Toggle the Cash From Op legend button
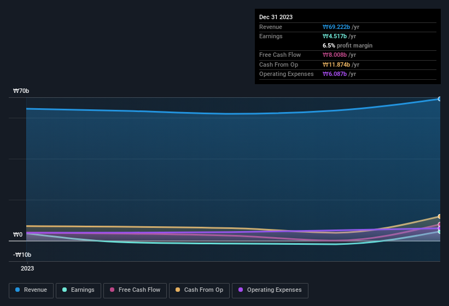 pyautogui.click(x=199, y=290)
